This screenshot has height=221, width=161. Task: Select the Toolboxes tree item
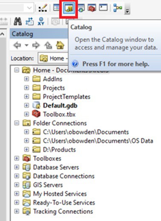click(47, 158)
